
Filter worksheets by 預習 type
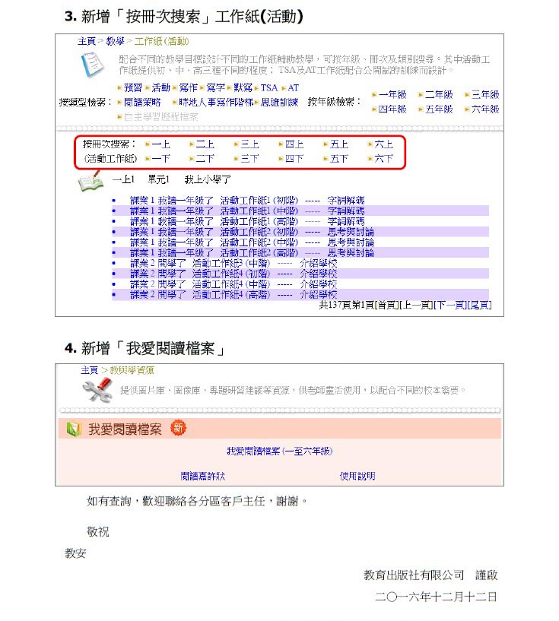click(132, 88)
